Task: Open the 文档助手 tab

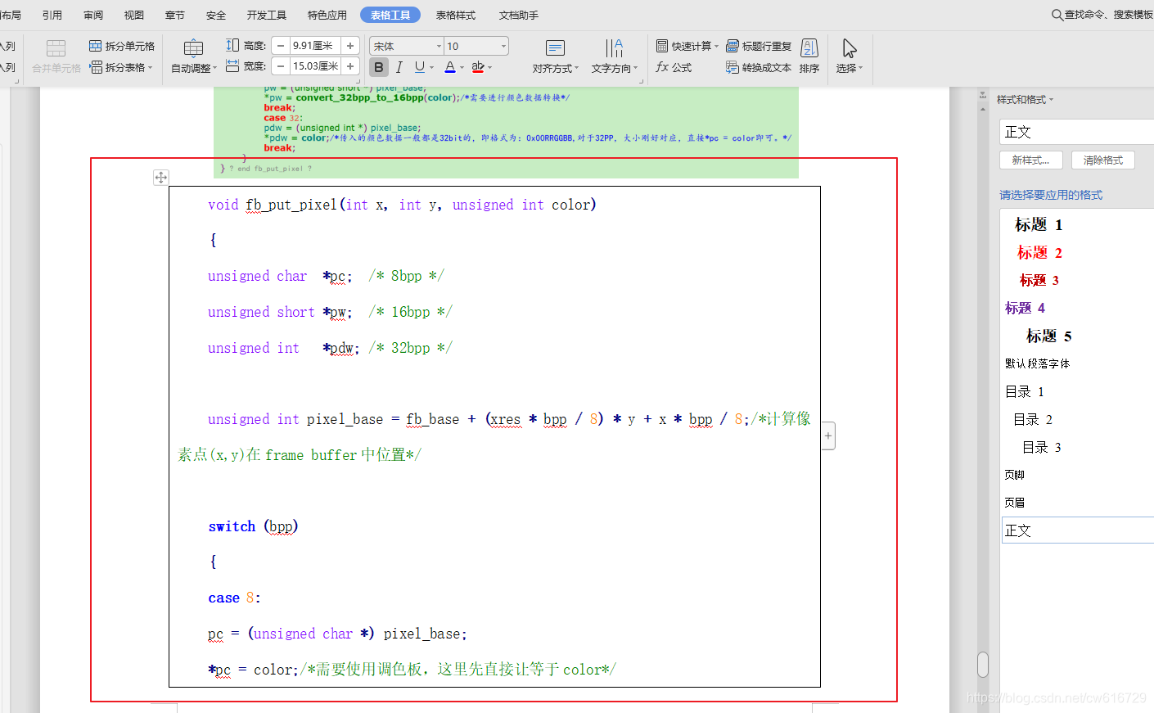Action: click(519, 15)
